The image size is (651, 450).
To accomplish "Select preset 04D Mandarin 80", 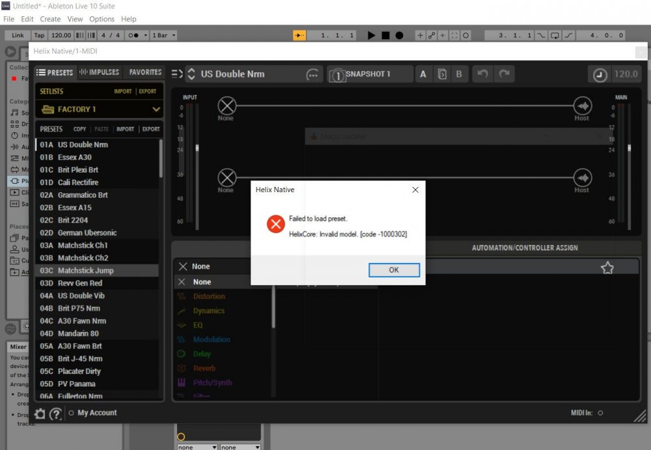I will click(x=97, y=333).
